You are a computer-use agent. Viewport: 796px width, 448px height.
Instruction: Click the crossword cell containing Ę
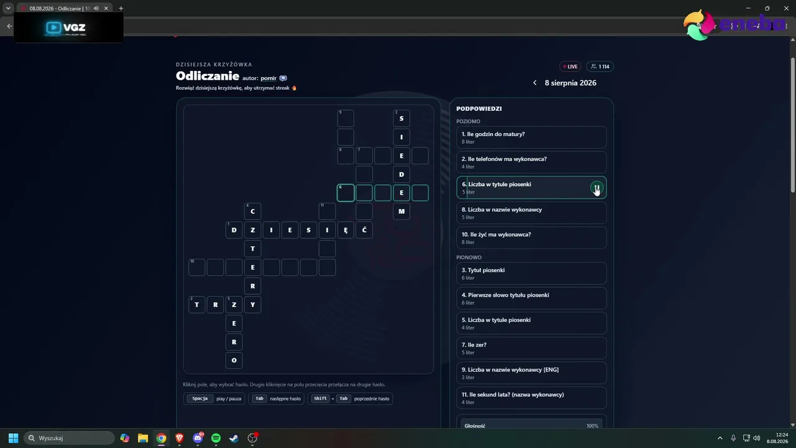[346, 230]
